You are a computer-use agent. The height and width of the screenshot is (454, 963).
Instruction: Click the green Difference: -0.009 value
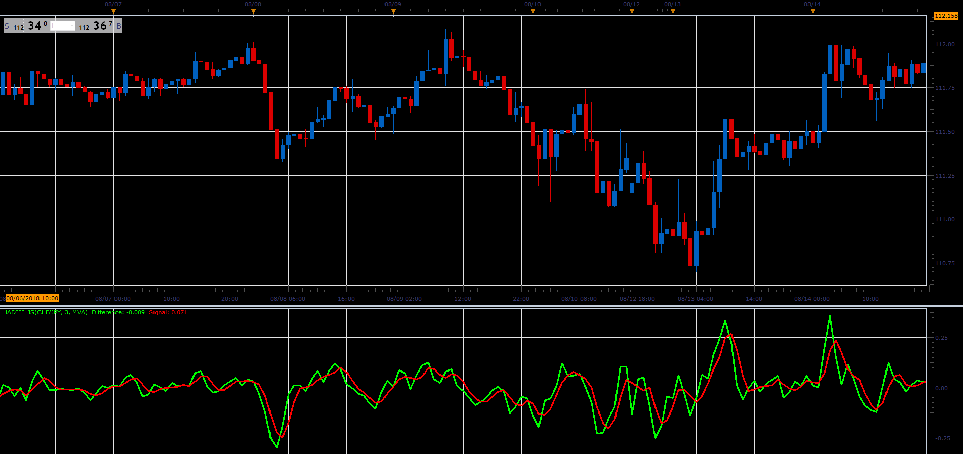[118, 312]
